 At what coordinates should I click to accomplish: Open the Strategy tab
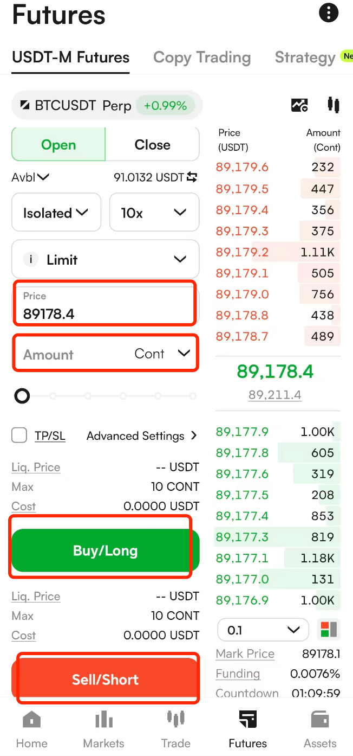click(305, 57)
